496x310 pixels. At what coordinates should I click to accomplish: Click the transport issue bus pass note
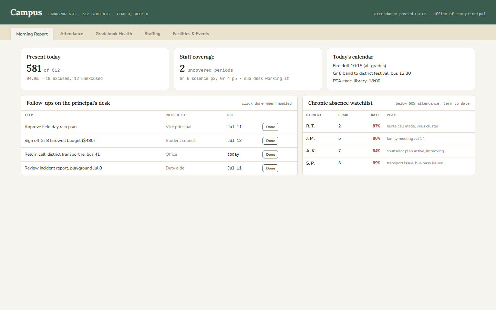click(415, 163)
